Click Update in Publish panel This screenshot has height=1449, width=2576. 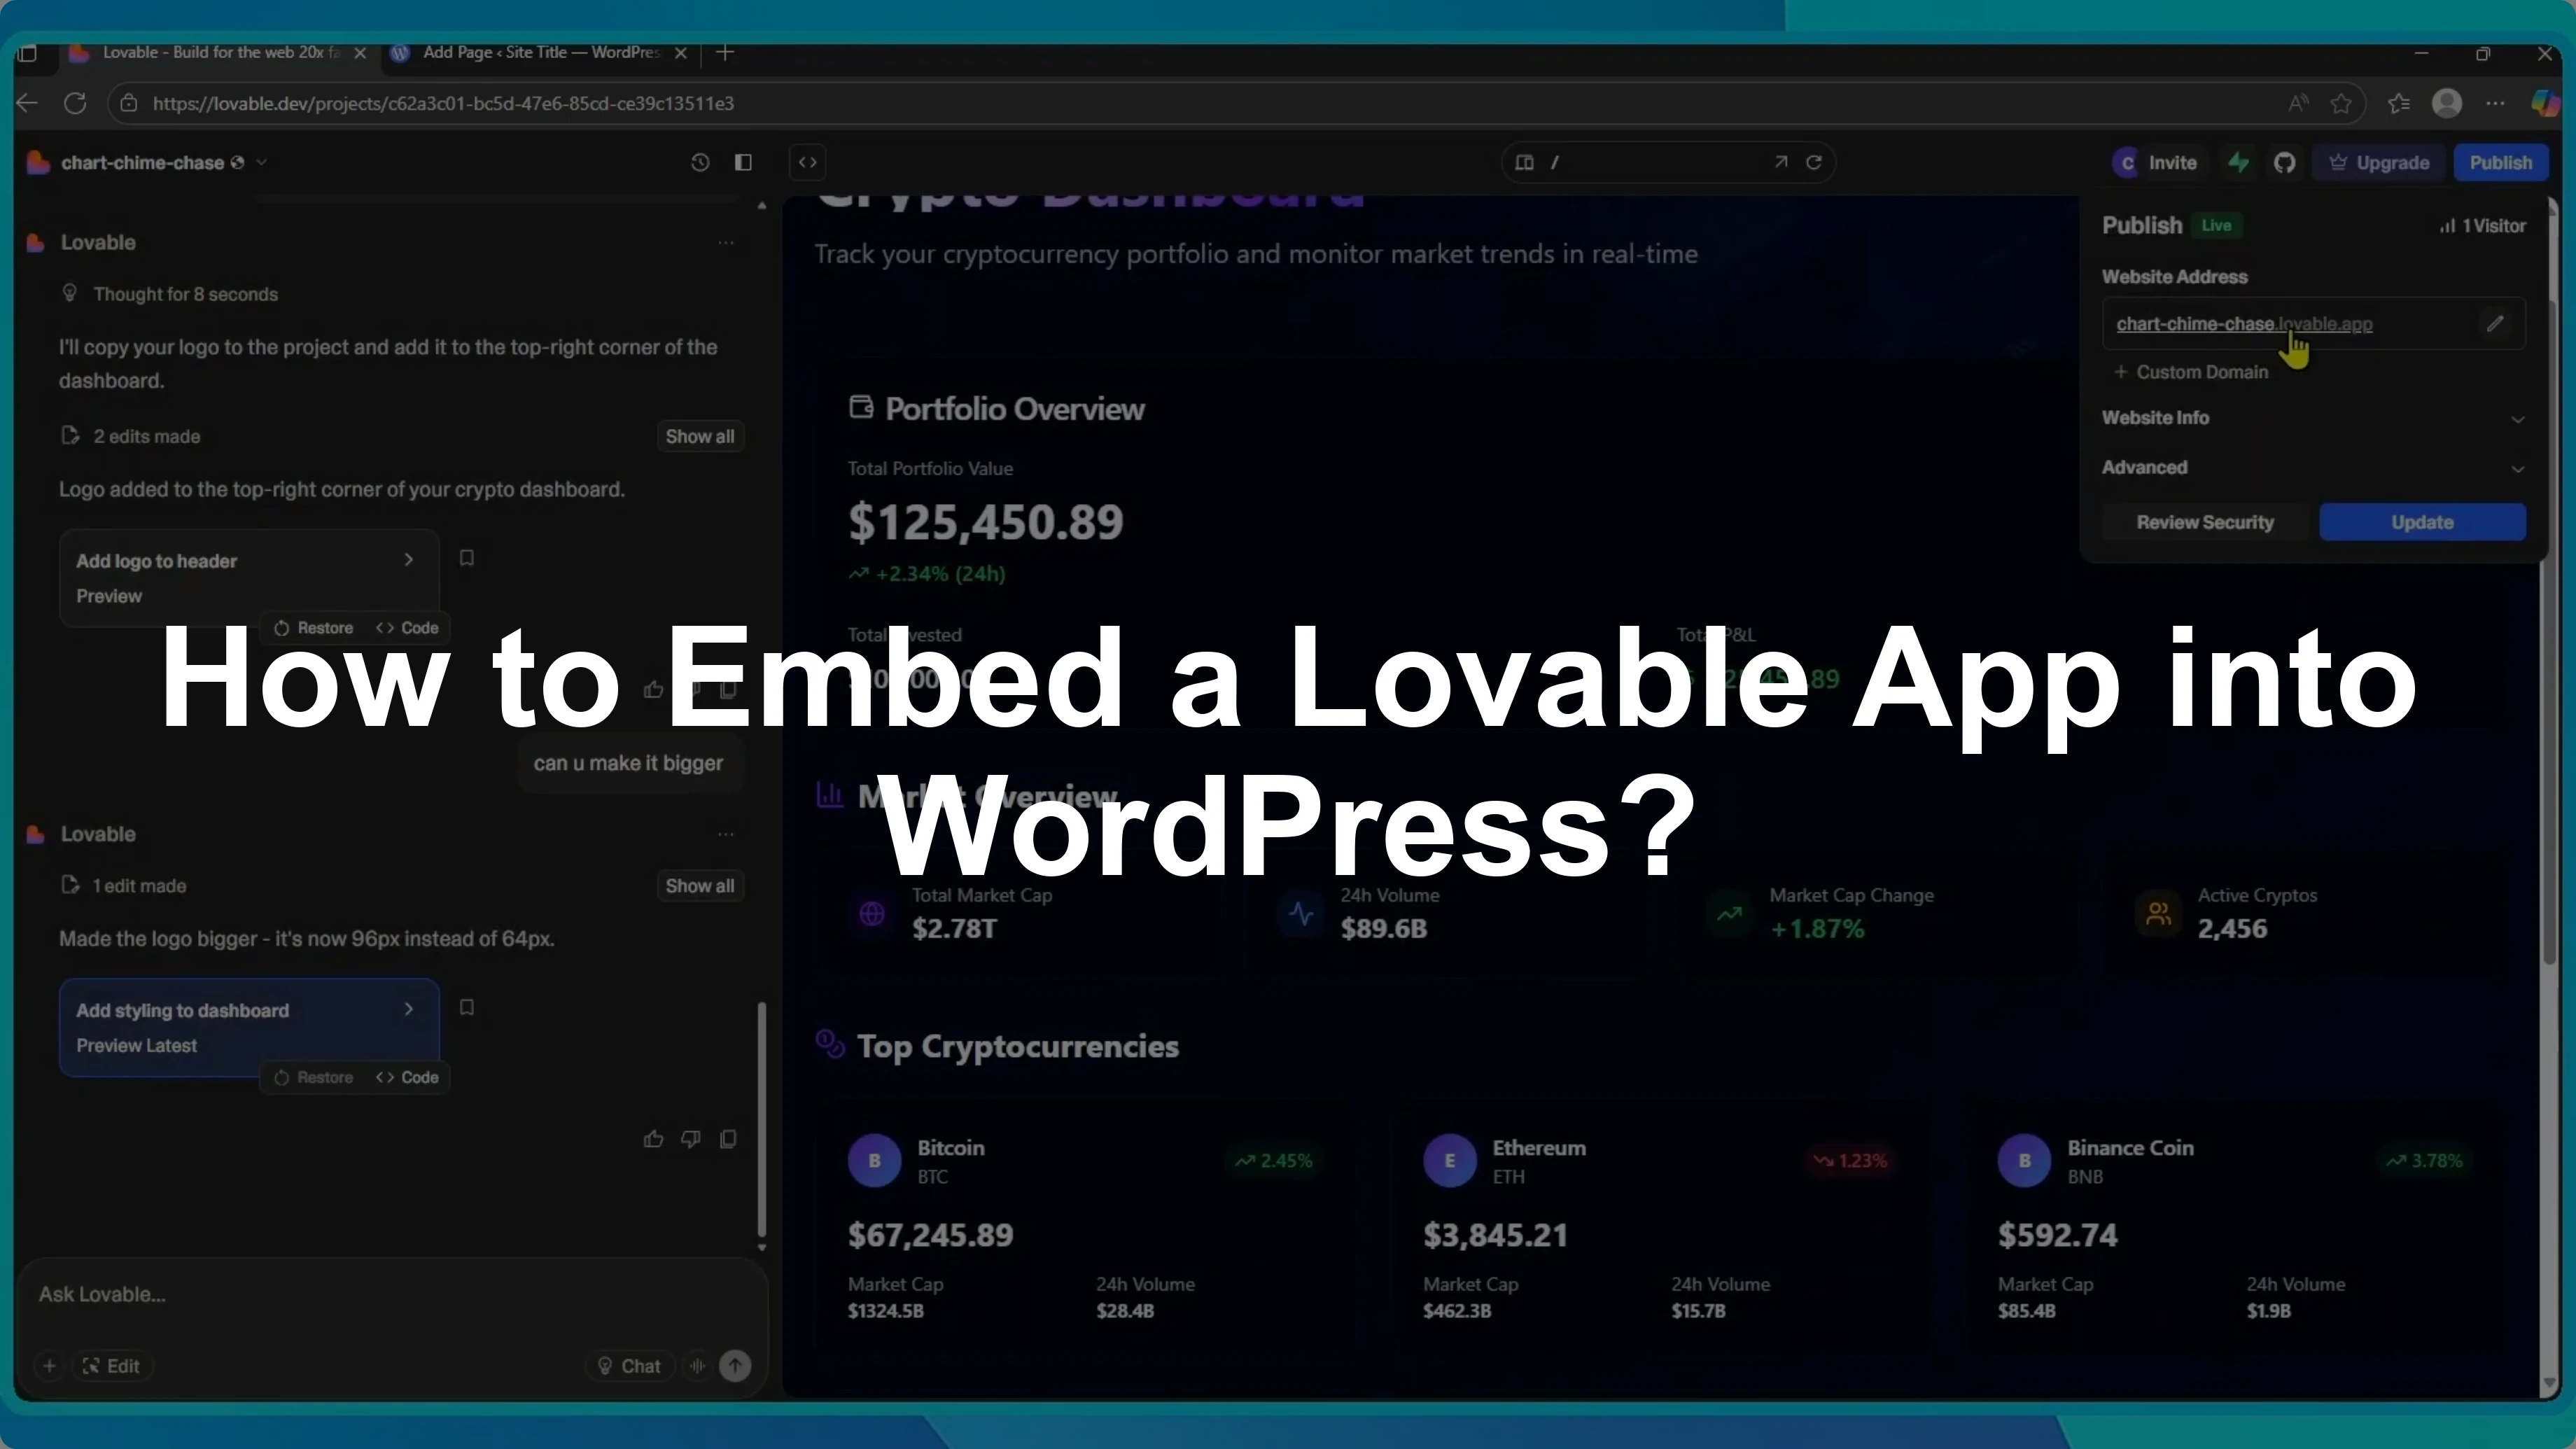point(2422,522)
